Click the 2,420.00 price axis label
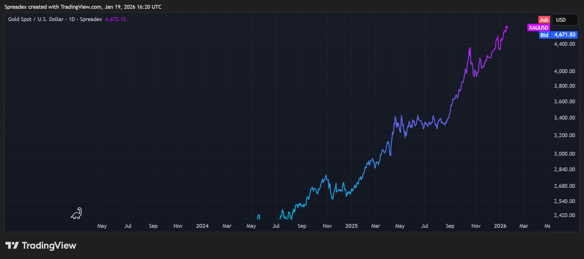 point(564,215)
